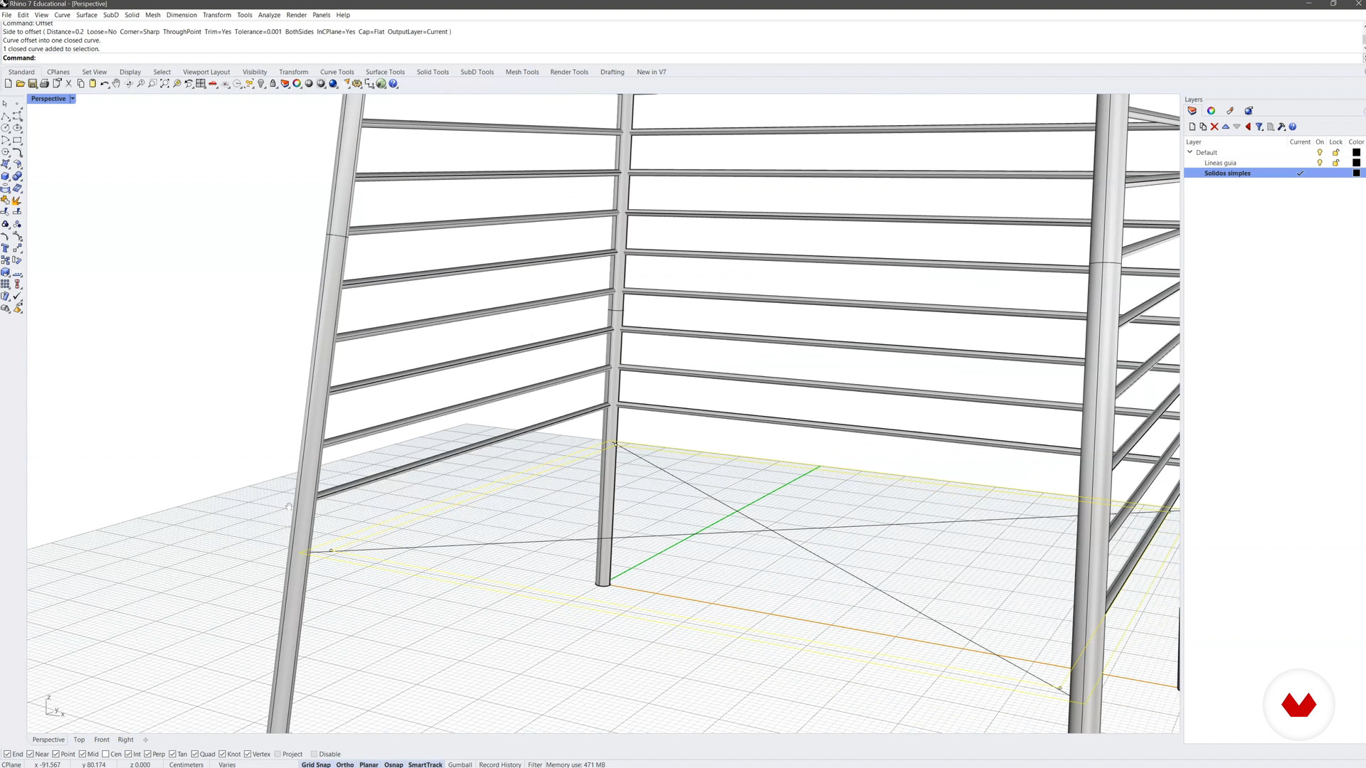Open the Solid menu

click(x=132, y=15)
